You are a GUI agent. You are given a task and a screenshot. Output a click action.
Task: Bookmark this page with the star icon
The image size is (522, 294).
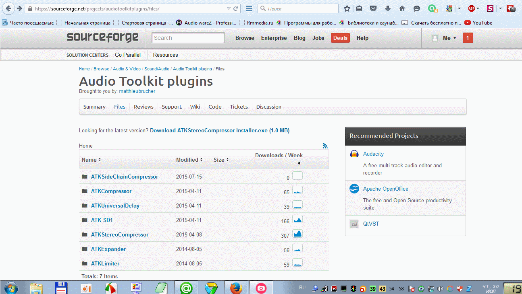(347, 8)
